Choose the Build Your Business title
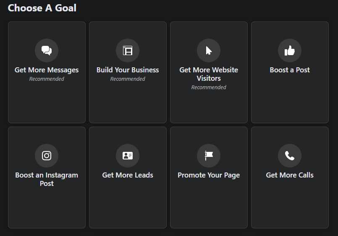338x236 pixels. [128, 70]
